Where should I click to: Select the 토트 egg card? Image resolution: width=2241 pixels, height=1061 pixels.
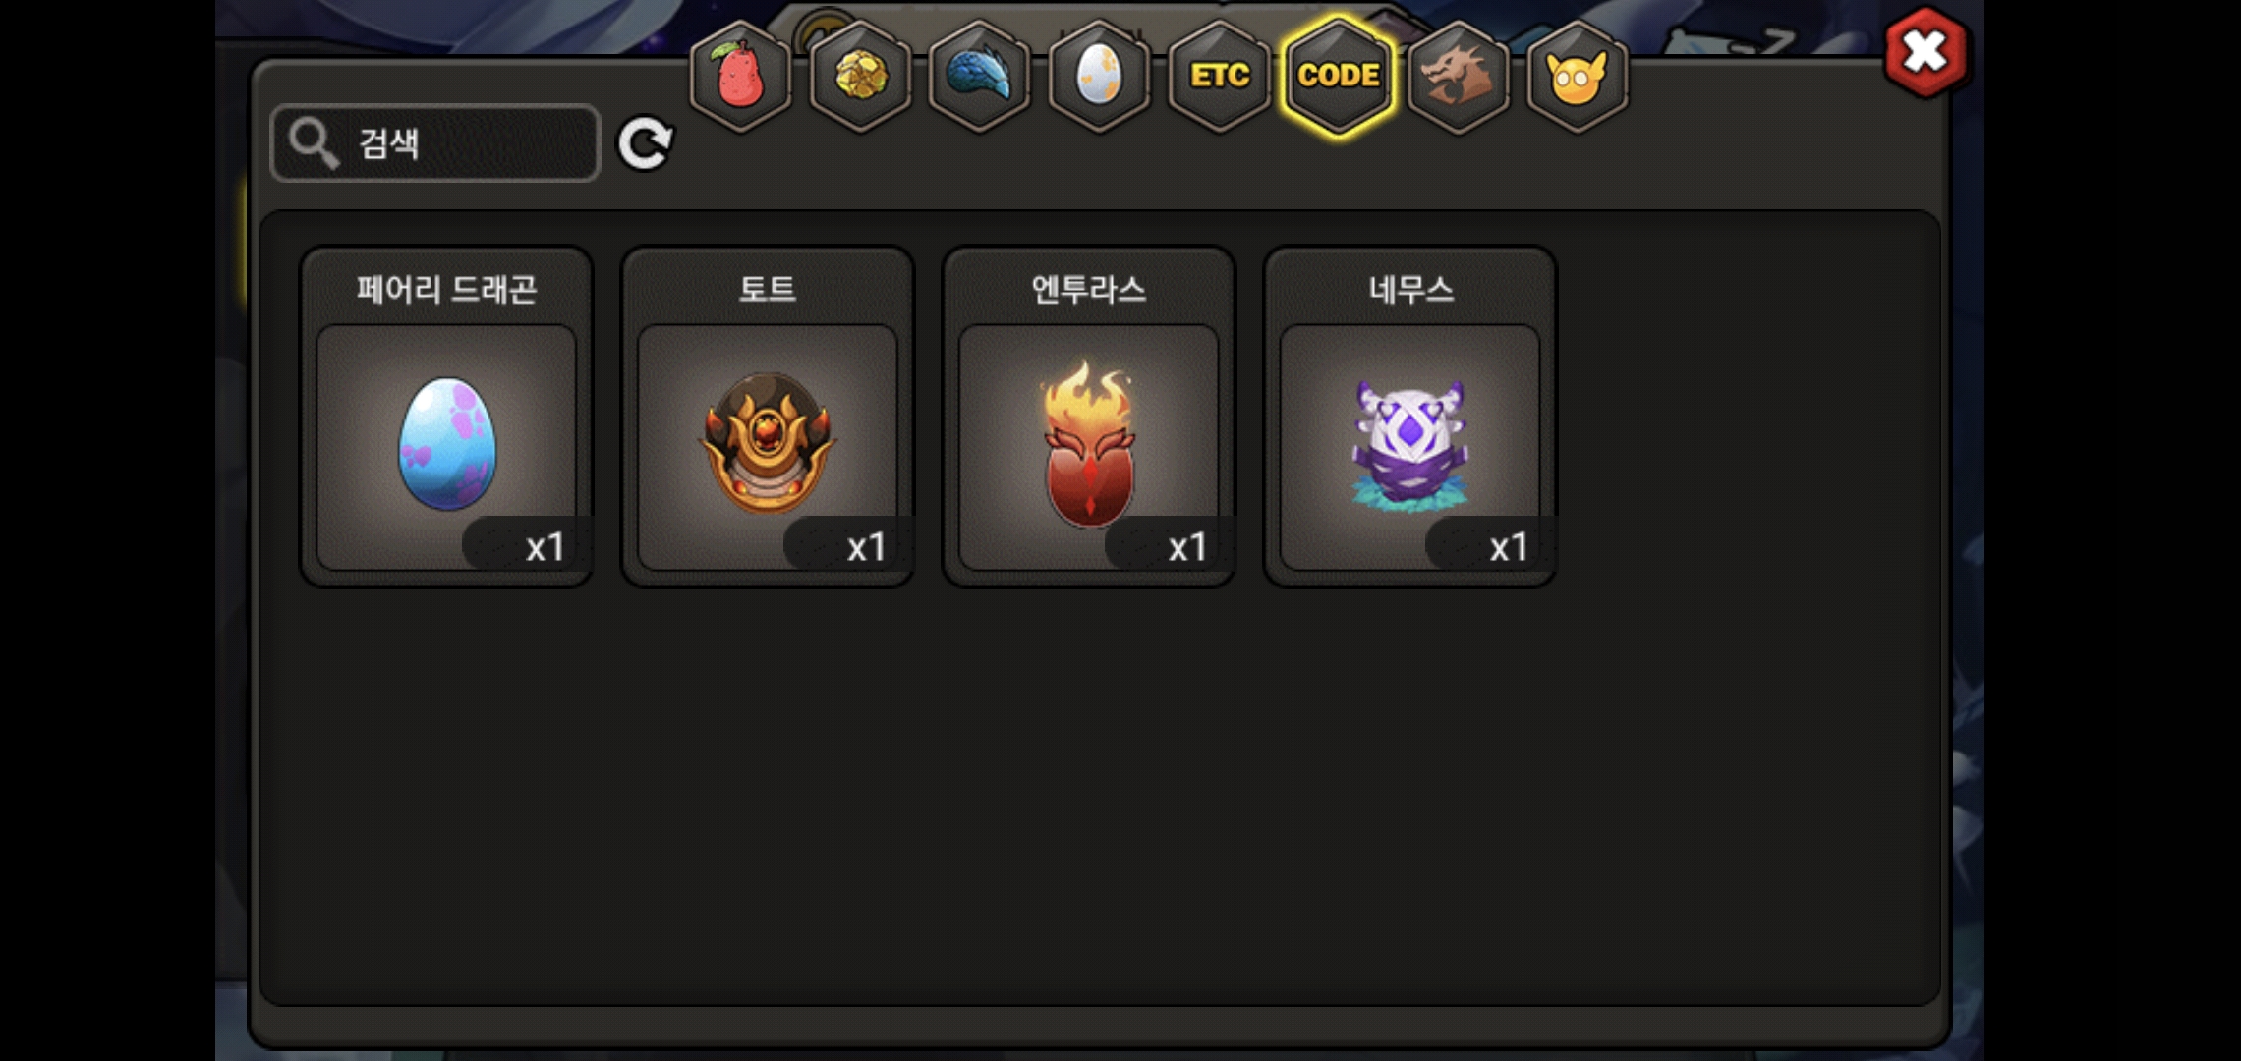[x=768, y=417]
